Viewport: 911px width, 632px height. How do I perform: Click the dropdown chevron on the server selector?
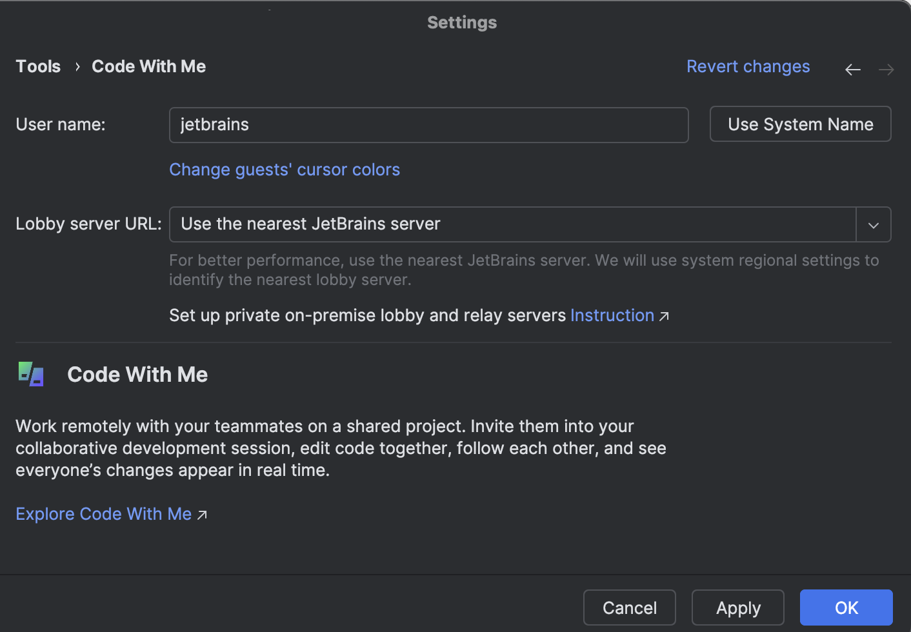pyautogui.click(x=873, y=224)
